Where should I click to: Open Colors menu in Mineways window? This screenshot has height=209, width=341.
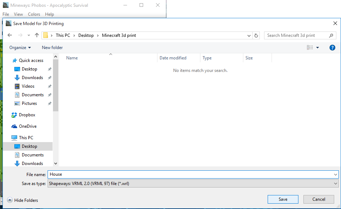coord(34,14)
